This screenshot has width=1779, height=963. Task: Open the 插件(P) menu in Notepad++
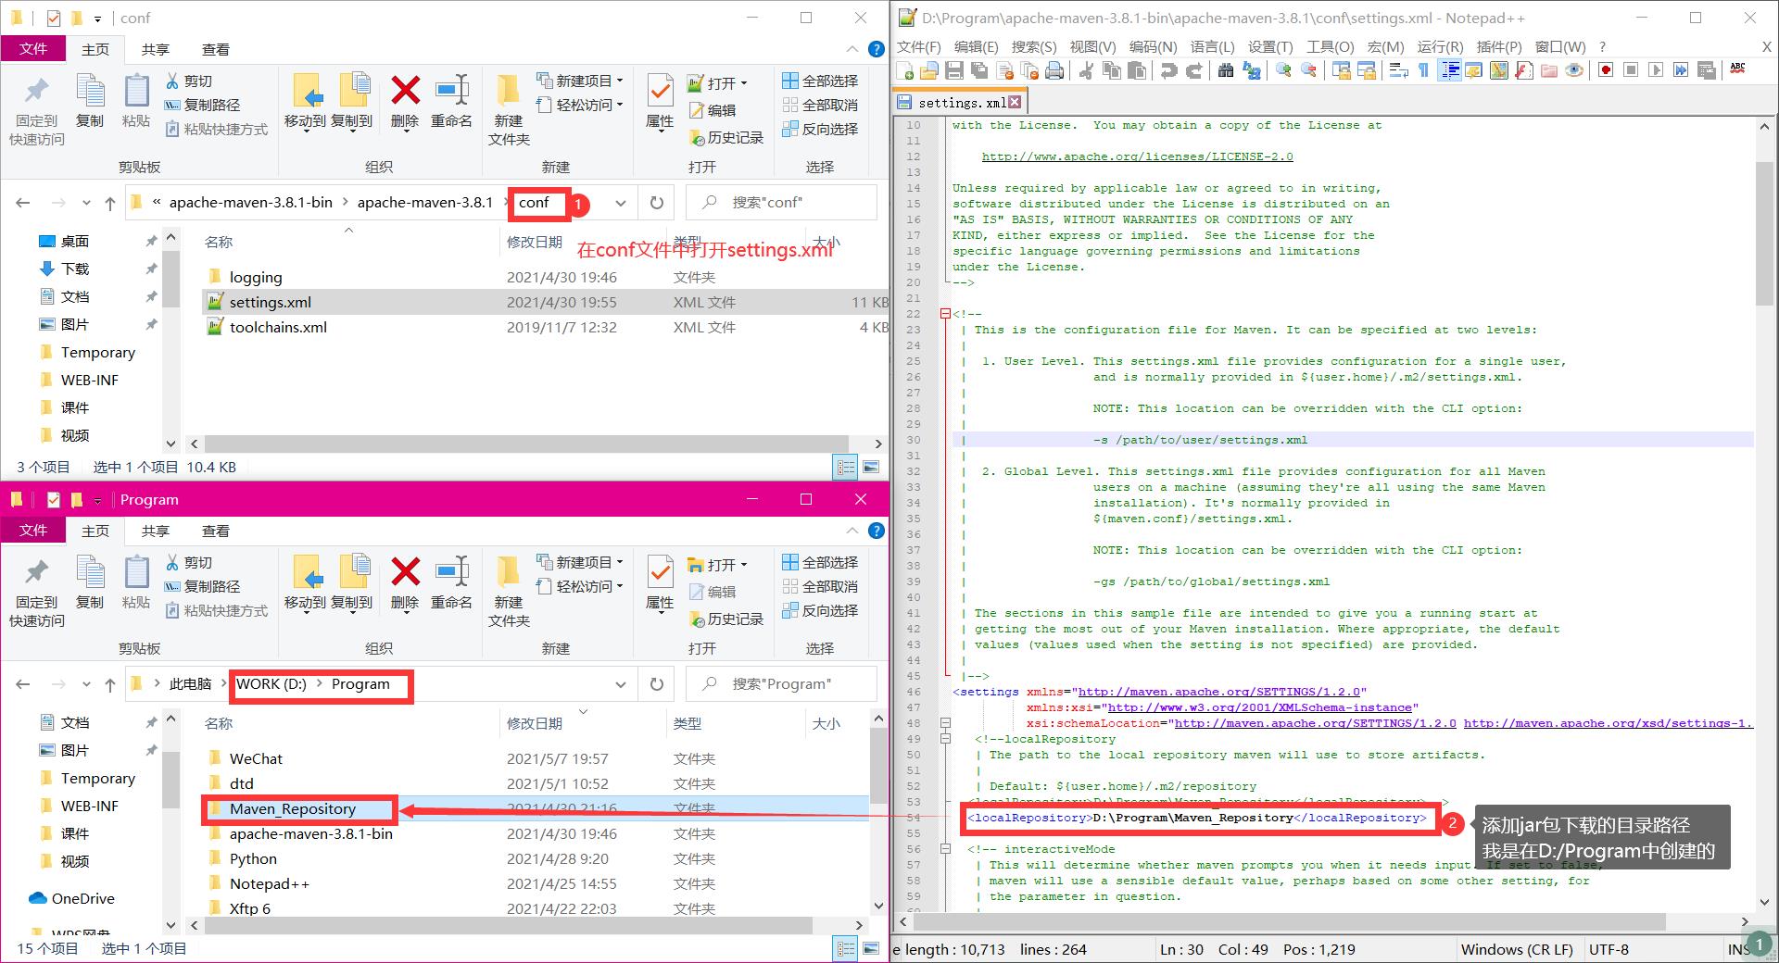point(1499,46)
